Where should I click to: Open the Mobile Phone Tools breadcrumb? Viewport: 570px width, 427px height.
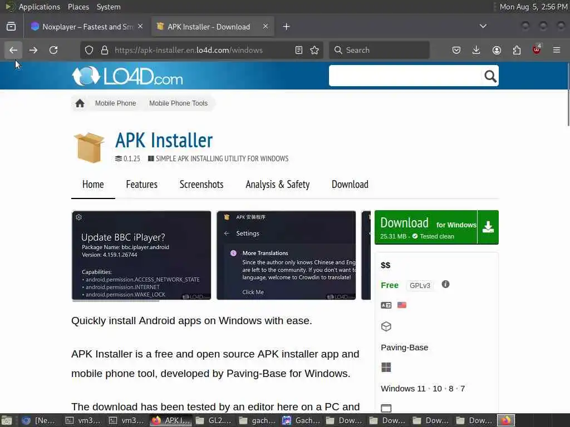[x=179, y=103]
